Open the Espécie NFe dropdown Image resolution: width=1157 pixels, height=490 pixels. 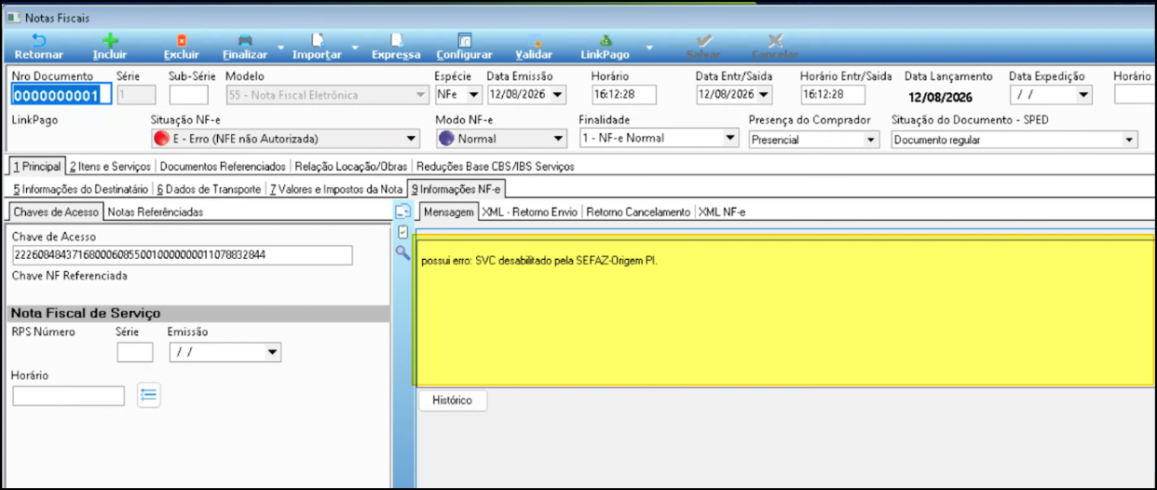(474, 94)
